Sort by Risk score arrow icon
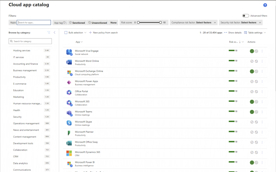 point(240,42)
